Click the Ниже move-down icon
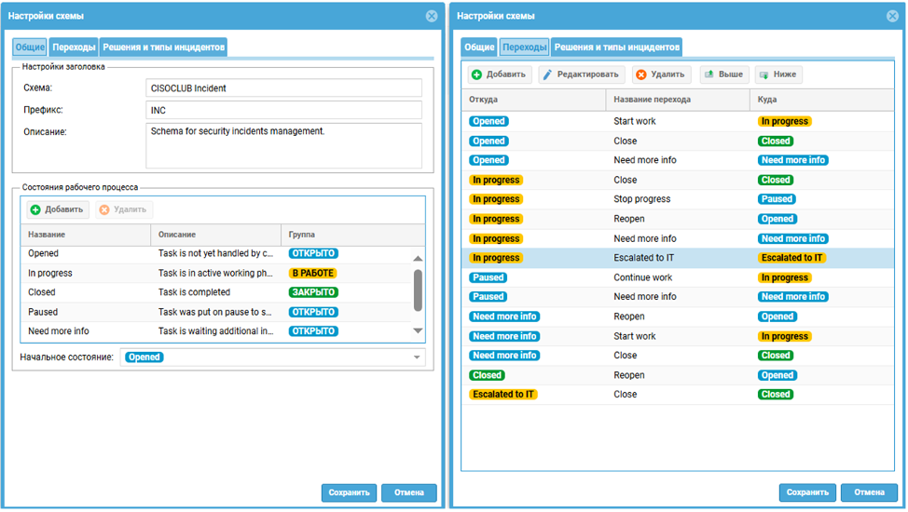The height and width of the screenshot is (512, 908). pos(764,74)
